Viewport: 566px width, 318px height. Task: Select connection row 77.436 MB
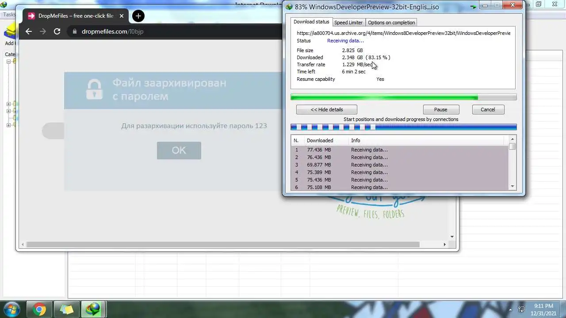pos(400,150)
